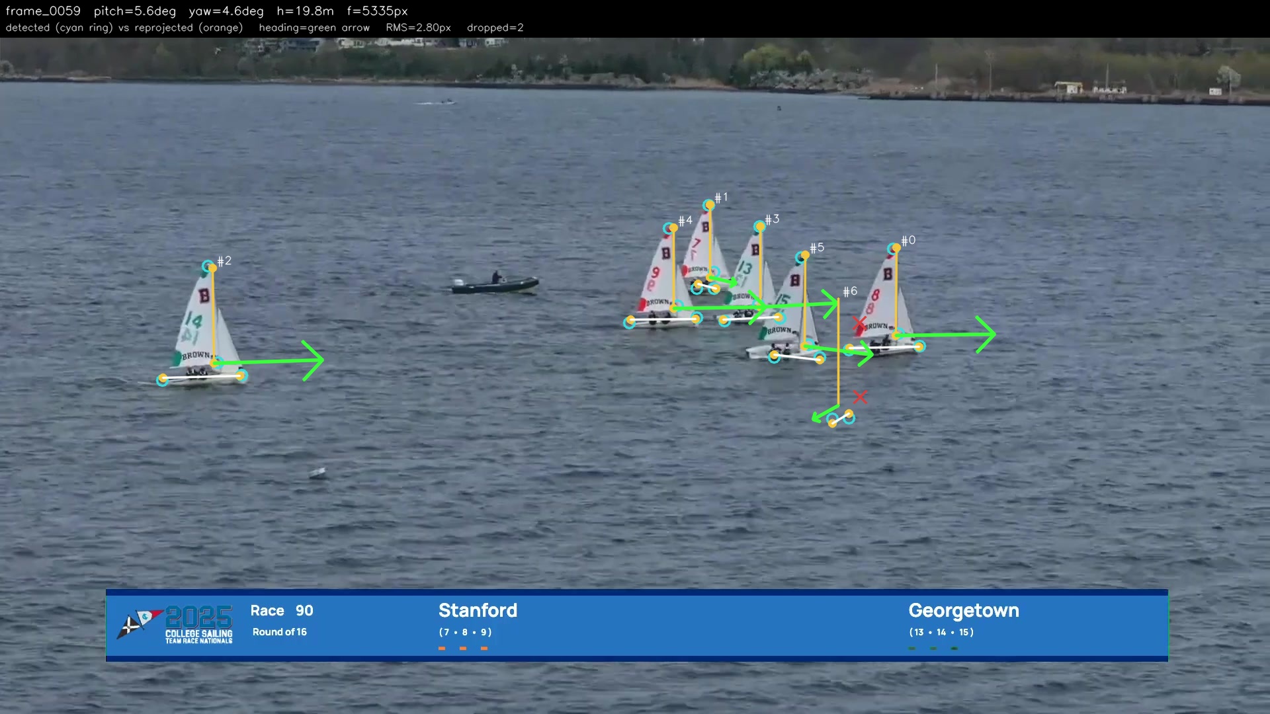Select boat label "#3"
This screenshot has height=714, width=1270.
tap(772, 219)
